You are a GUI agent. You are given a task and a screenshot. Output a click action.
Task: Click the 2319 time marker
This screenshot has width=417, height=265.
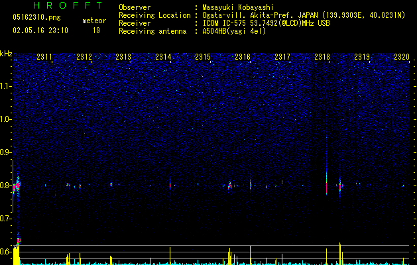[362, 56]
